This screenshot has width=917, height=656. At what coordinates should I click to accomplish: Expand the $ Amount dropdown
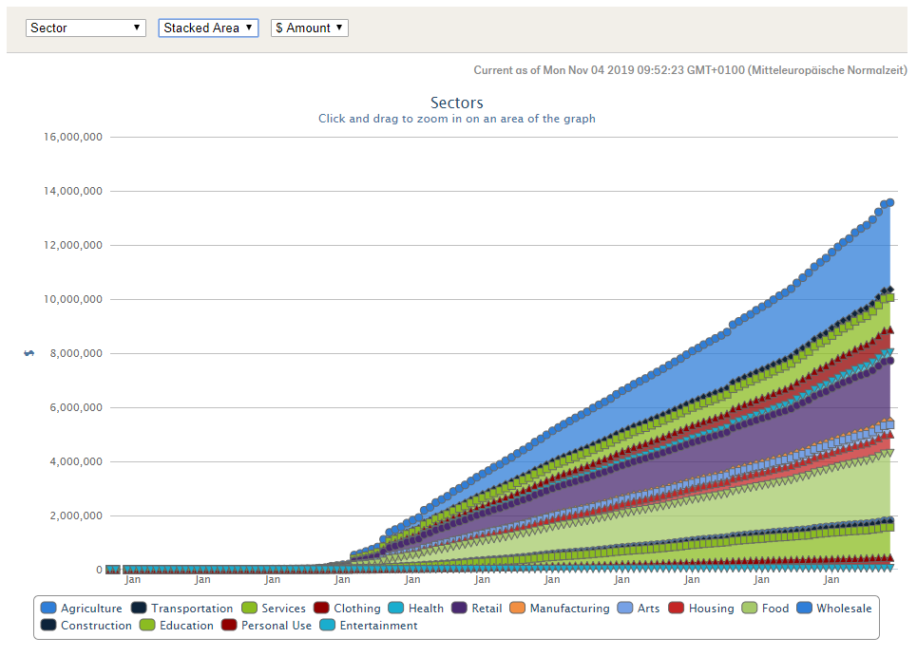[x=310, y=28]
